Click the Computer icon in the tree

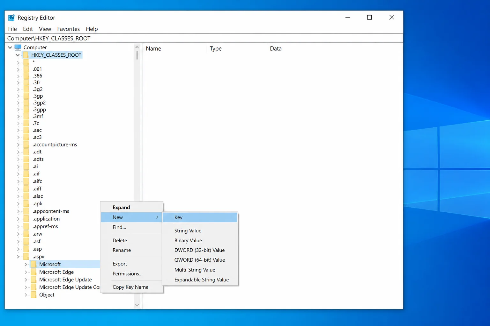pyautogui.click(x=18, y=47)
